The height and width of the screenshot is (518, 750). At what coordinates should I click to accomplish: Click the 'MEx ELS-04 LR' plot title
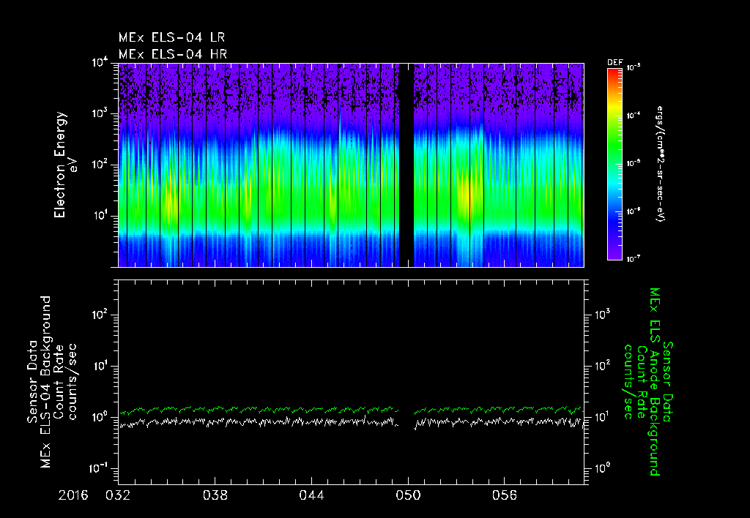[x=171, y=37]
